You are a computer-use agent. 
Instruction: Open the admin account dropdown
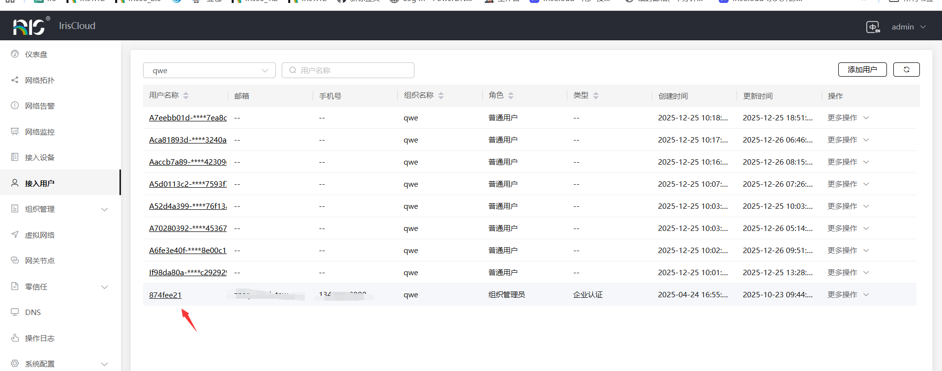click(x=909, y=27)
